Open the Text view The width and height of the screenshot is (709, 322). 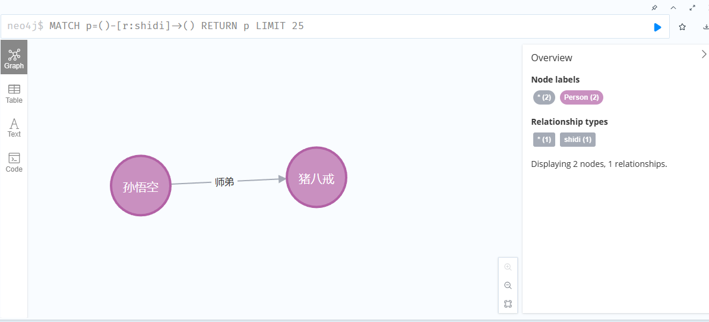coord(14,128)
